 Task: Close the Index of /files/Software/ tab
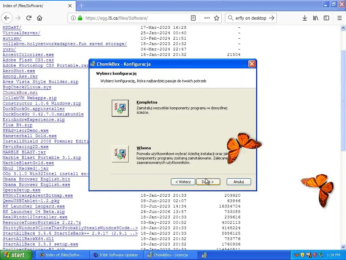click(70, 6)
